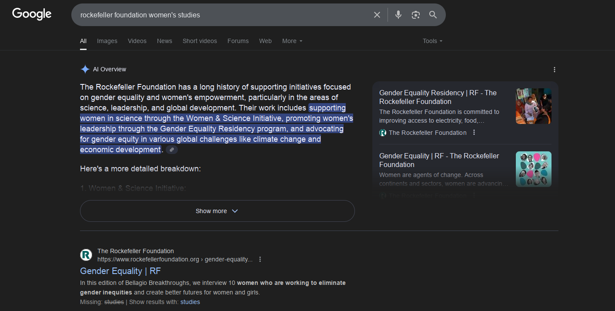Switch to the Videos tab
This screenshot has height=311, width=615.
(137, 41)
